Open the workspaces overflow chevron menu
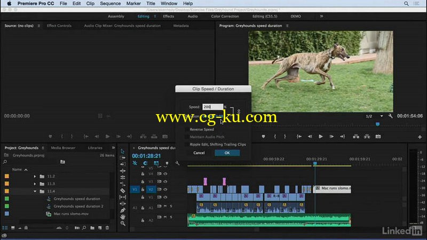Image resolution: width=427 pixels, height=240 pixels. [x=321, y=17]
